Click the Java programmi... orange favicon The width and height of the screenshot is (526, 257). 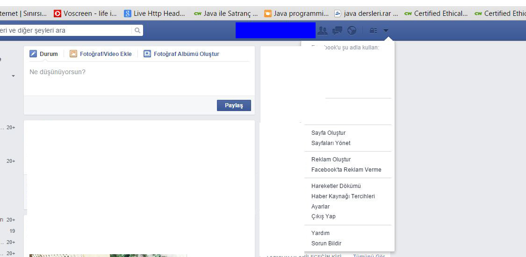pos(268,14)
